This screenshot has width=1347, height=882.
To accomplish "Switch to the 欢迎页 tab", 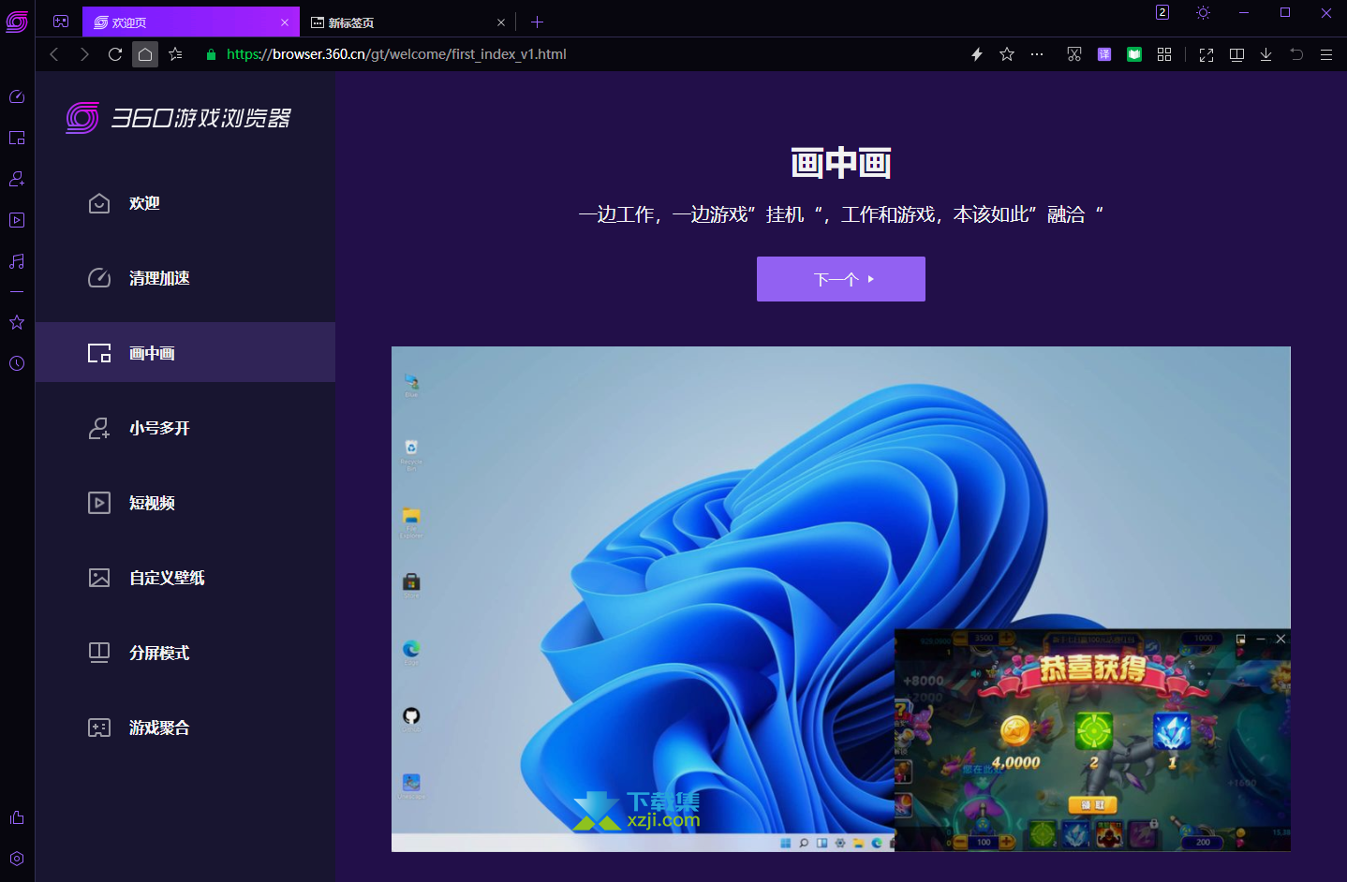I will pos(191,22).
